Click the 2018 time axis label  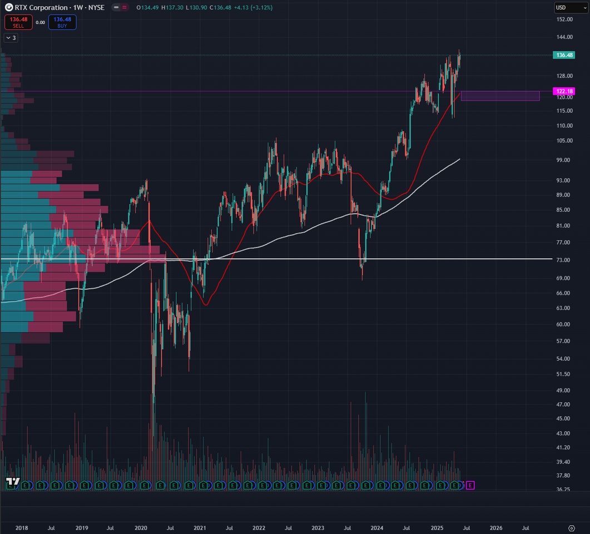(22, 528)
